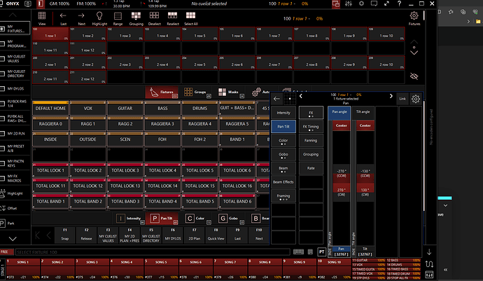Collapse sidebar with up chevron

[13, 15]
